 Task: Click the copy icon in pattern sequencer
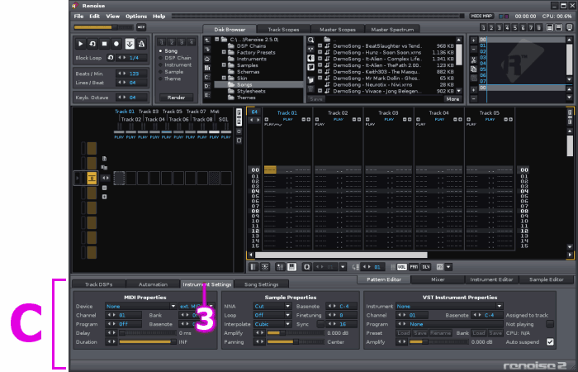(x=474, y=69)
